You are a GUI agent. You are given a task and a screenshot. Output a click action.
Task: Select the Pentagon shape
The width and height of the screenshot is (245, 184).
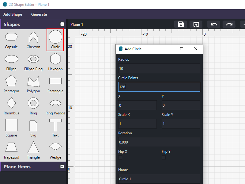pyautogui.click(x=11, y=85)
